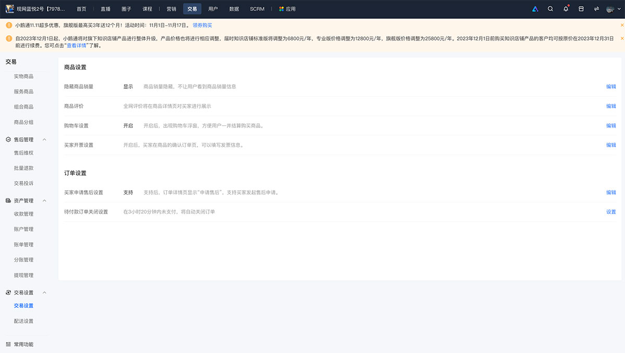Open 配送设置 in the sidebar

pos(23,321)
